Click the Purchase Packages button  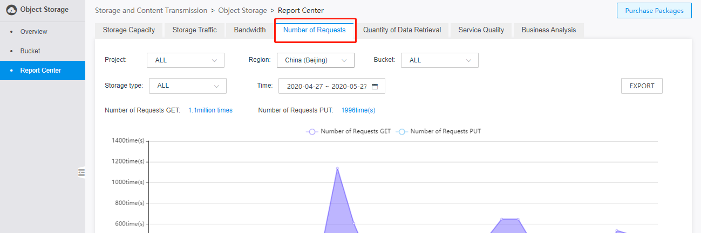pyautogui.click(x=654, y=11)
